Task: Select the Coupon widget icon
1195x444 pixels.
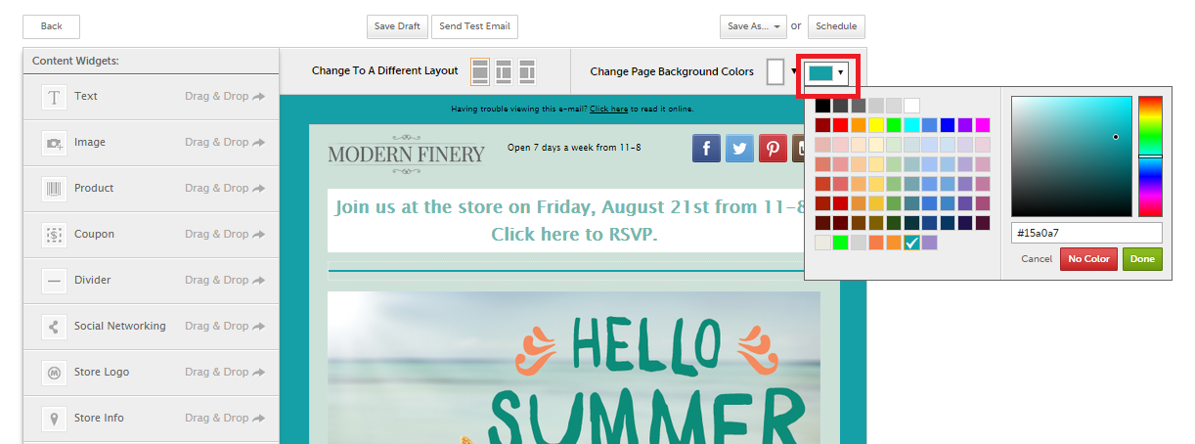Action: coord(54,235)
